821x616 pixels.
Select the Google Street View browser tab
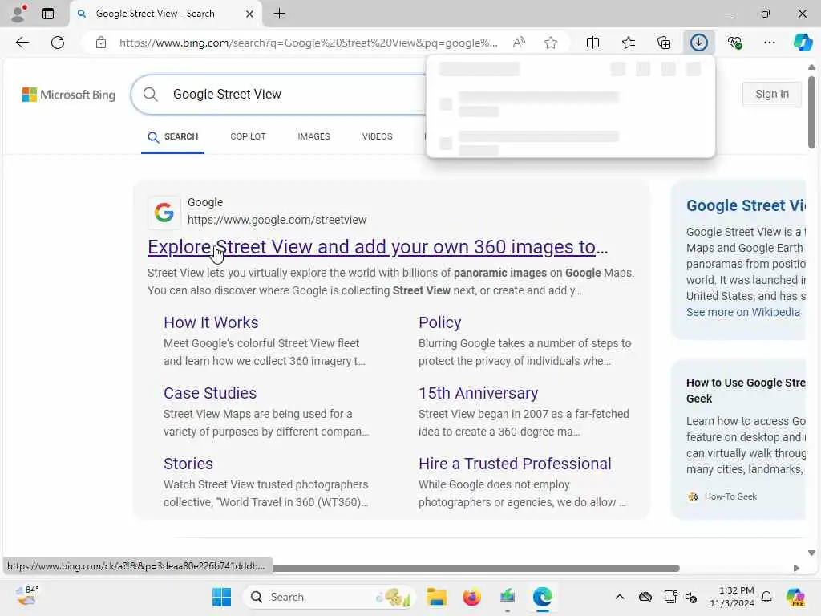[x=165, y=14]
